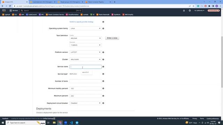Image resolution: width=223 pixels, height=125 pixels.
Task: Open the AWS help question mark icon
Action: [x=190, y=10]
